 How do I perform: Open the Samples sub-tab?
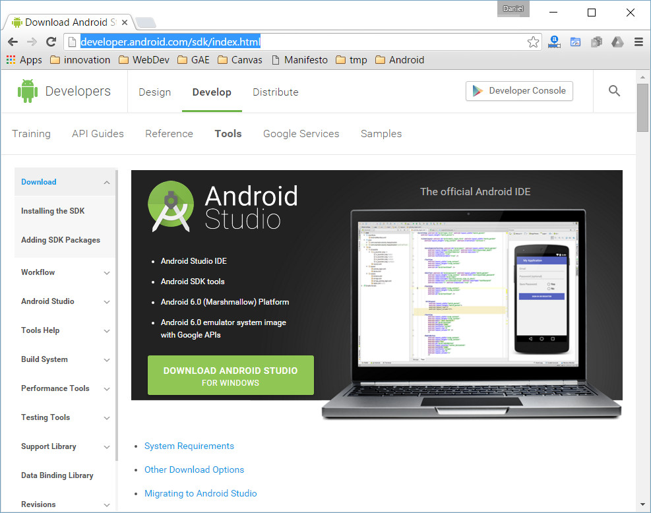click(x=381, y=134)
